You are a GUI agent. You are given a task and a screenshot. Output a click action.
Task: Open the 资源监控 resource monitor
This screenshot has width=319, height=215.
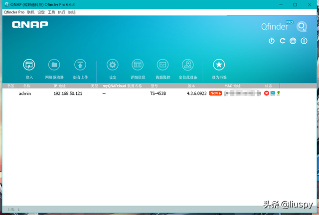163,65
